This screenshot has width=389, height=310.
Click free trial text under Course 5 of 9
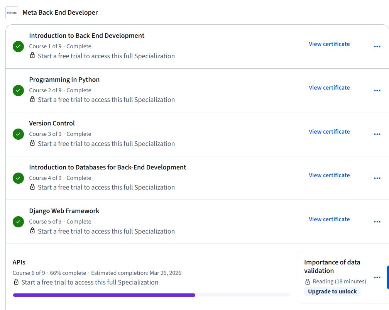tap(106, 231)
